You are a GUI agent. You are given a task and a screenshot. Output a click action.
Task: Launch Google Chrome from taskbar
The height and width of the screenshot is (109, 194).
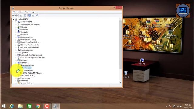(38, 106)
